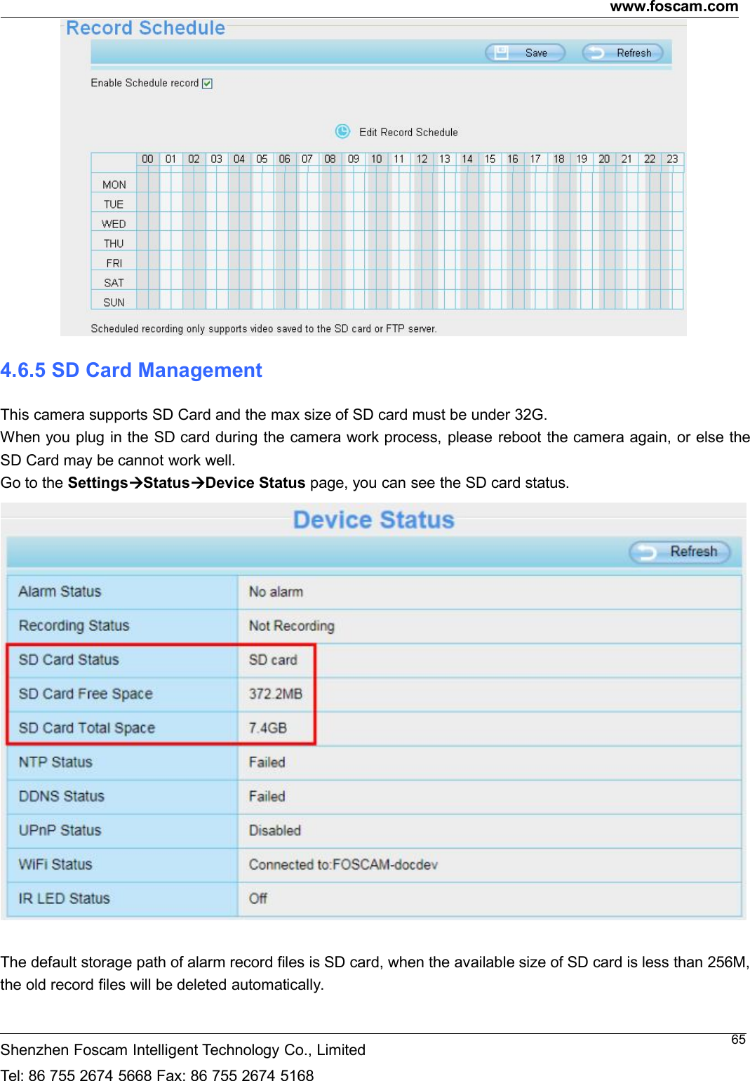Open the Edit Record Schedule link

(409, 132)
